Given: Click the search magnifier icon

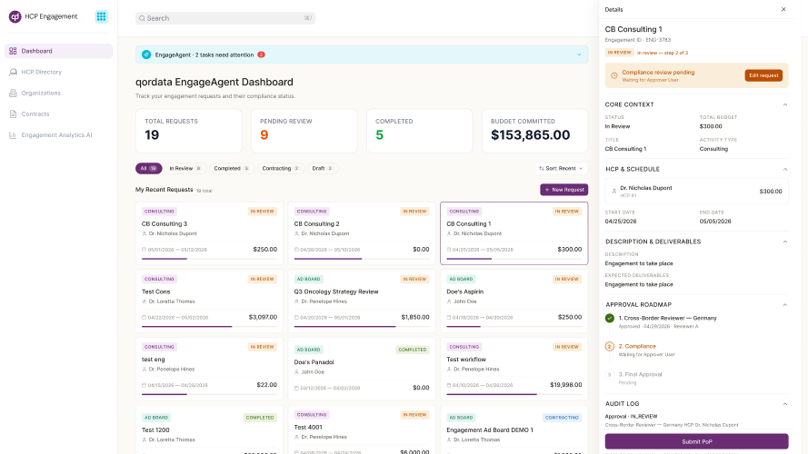Looking at the screenshot, I should [x=142, y=18].
